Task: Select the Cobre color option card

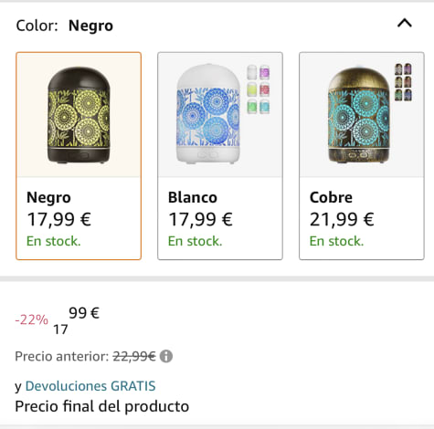Action: click(x=362, y=156)
